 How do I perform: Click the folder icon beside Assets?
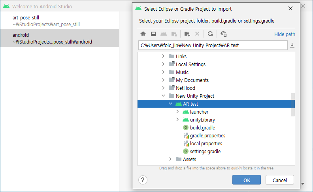coord(179,159)
